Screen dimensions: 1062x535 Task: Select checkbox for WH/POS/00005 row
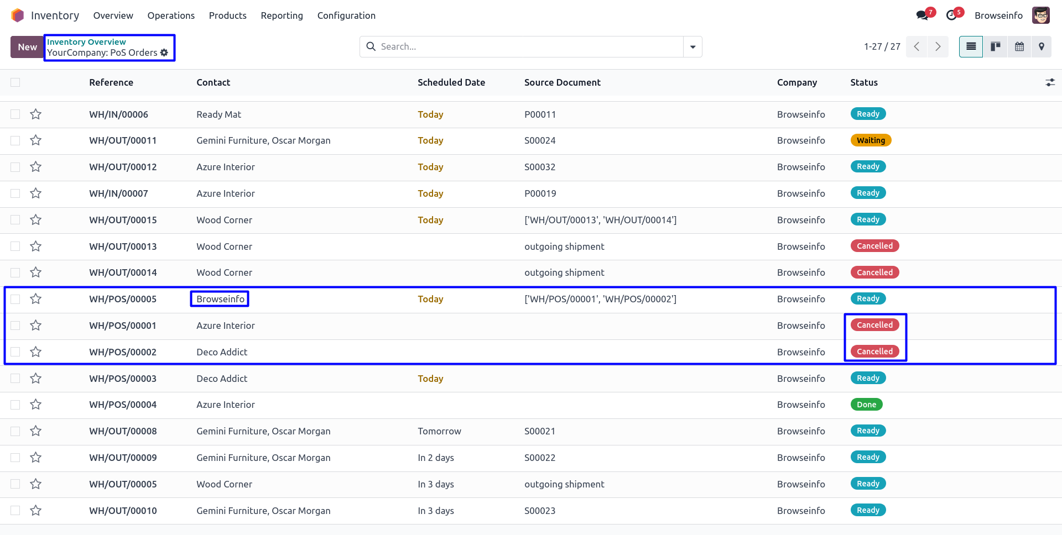point(15,299)
